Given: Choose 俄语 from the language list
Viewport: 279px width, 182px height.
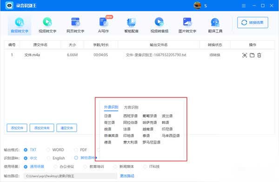Looking at the screenshot, I should click(108, 129).
